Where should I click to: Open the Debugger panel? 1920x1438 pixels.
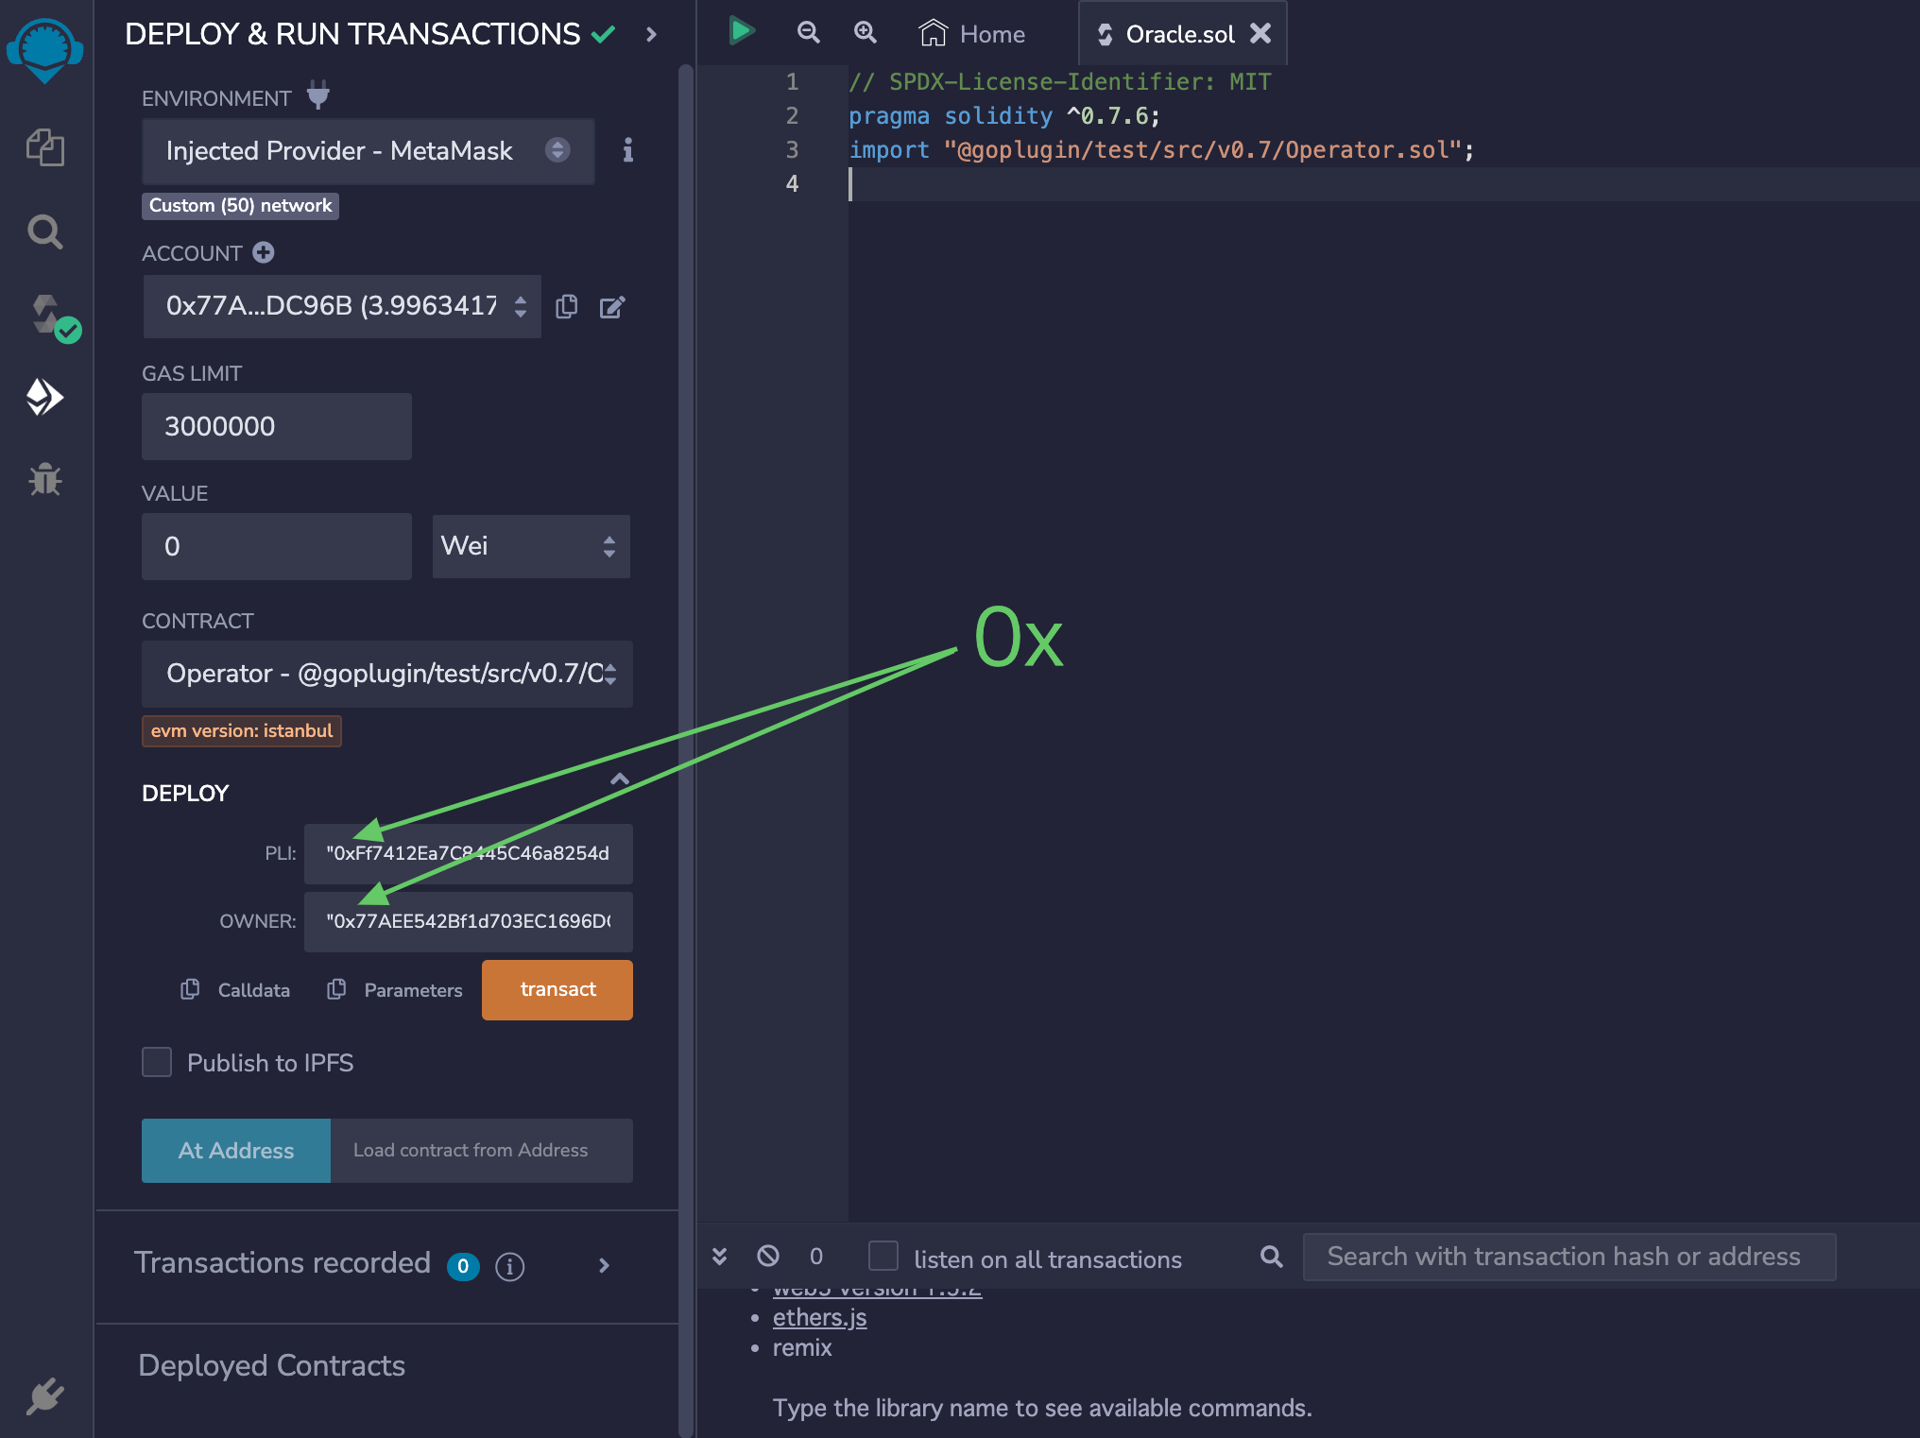(44, 480)
